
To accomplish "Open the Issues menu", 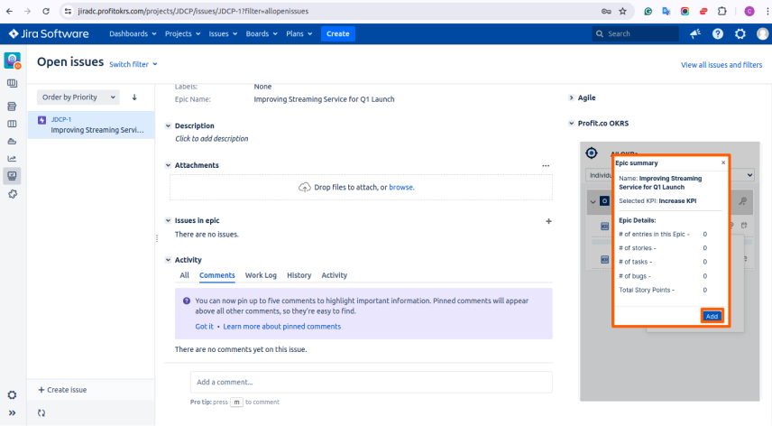I will point(223,33).
